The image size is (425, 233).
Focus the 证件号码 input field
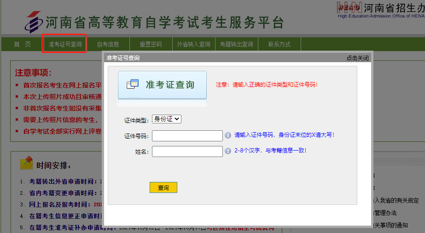pos(187,136)
